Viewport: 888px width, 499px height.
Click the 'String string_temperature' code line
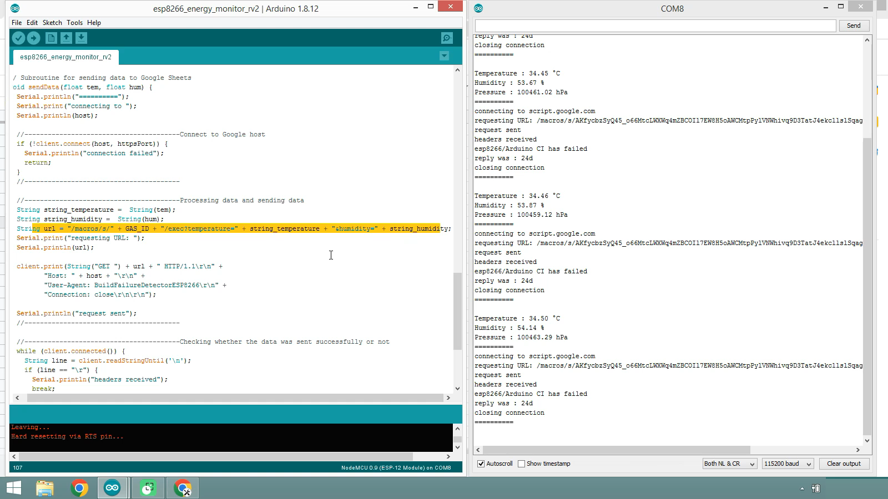pyautogui.click(x=96, y=210)
